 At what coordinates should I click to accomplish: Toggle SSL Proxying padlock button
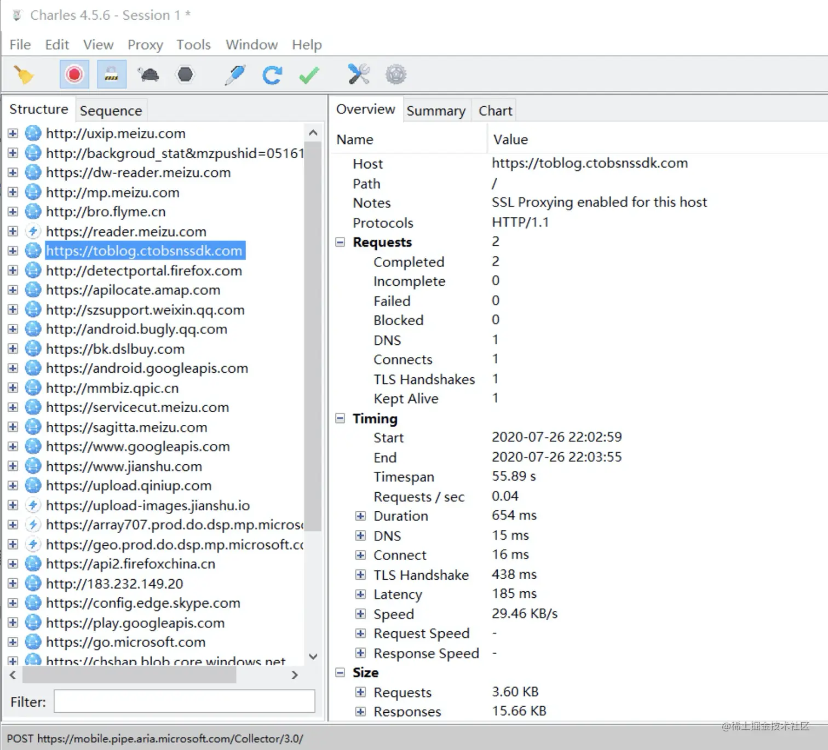pyautogui.click(x=111, y=74)
